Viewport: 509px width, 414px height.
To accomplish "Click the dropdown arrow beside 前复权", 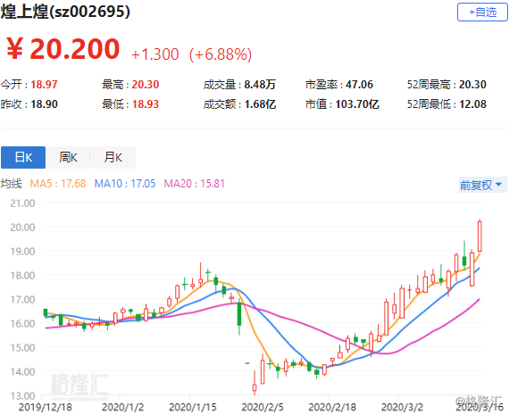I will click(x=499, y=185).
